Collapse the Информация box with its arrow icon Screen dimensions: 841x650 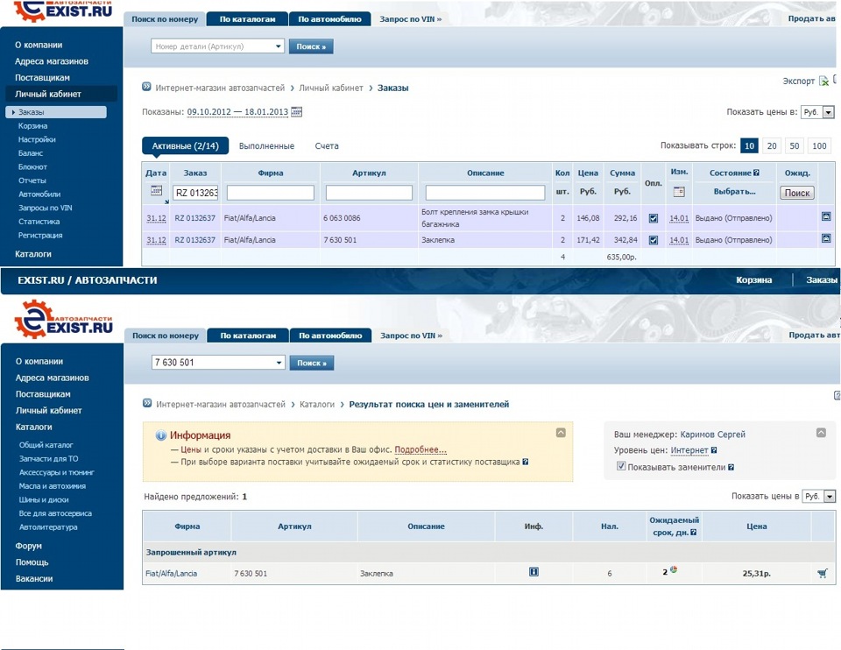[x=561, y=432]
